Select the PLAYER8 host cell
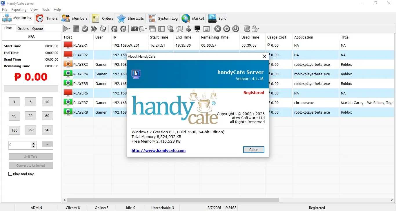396x211 pixels. pos(78,112)
